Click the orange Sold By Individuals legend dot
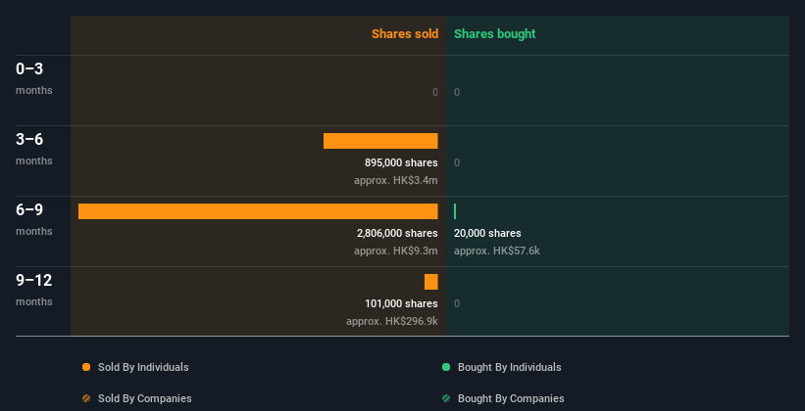The height and width of the screenshot is (411, 805). [x=86, y=367]
